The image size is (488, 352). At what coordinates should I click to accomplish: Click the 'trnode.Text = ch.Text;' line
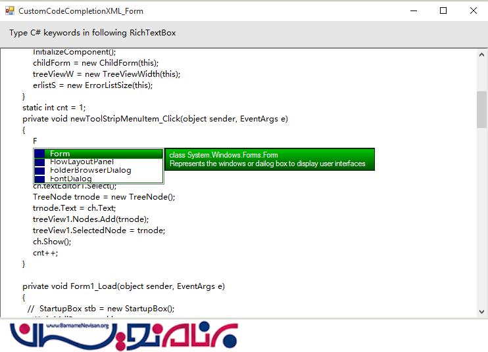(x=74, y=208)
